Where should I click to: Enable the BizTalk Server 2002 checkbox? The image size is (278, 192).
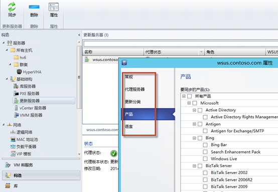click(x=205, y=172)
